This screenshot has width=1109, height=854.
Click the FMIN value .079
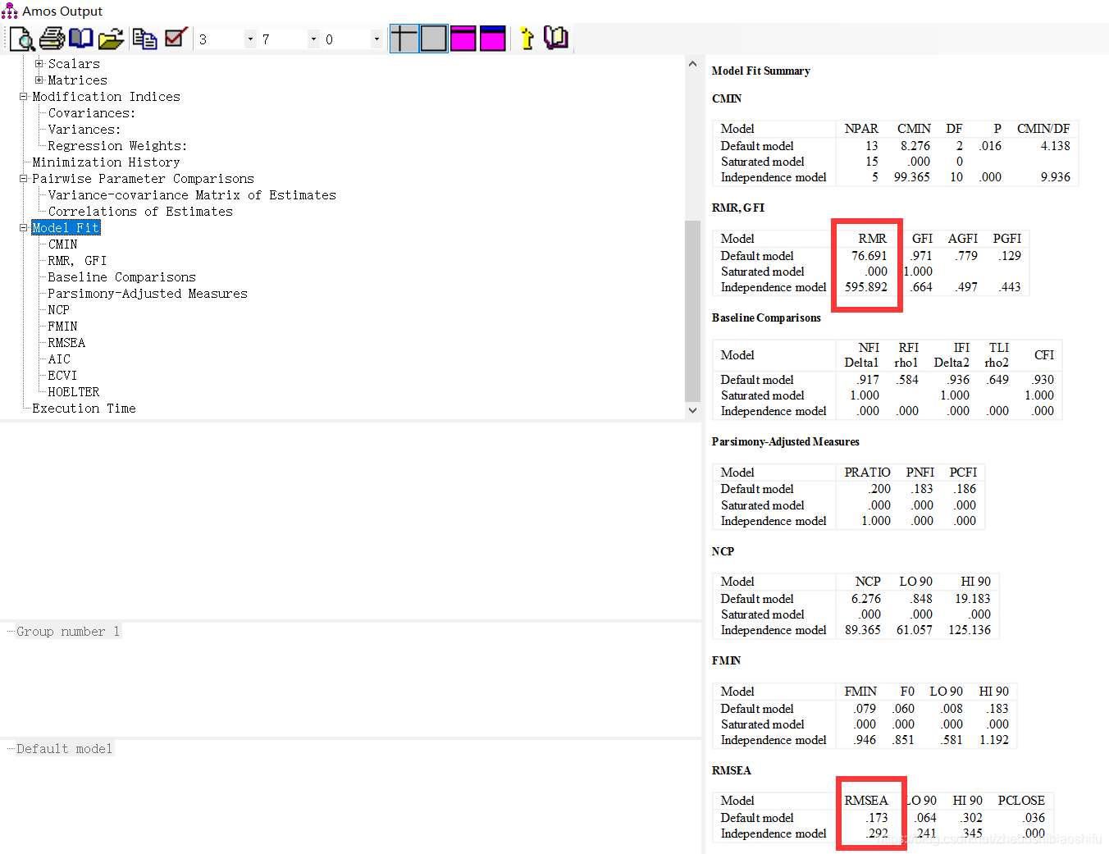865,709
